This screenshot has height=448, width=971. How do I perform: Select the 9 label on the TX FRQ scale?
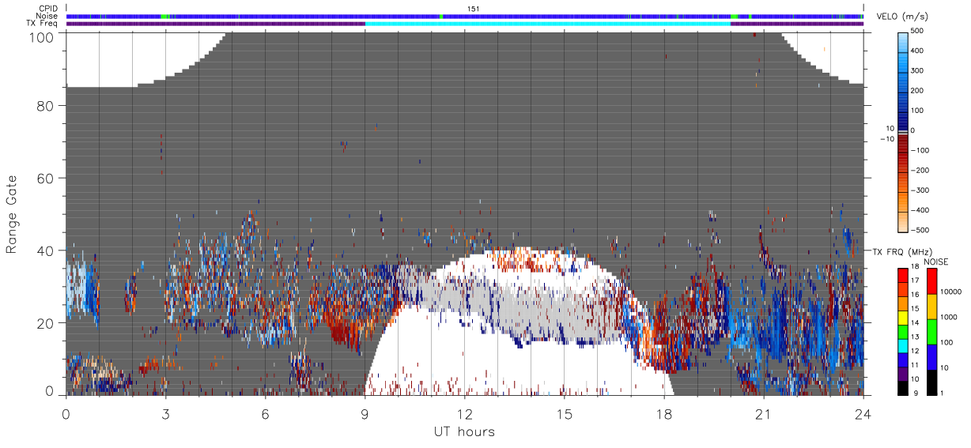(916, 393)
